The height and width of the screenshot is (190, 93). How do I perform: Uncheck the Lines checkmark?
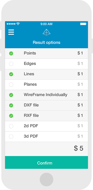coord(11,74)
